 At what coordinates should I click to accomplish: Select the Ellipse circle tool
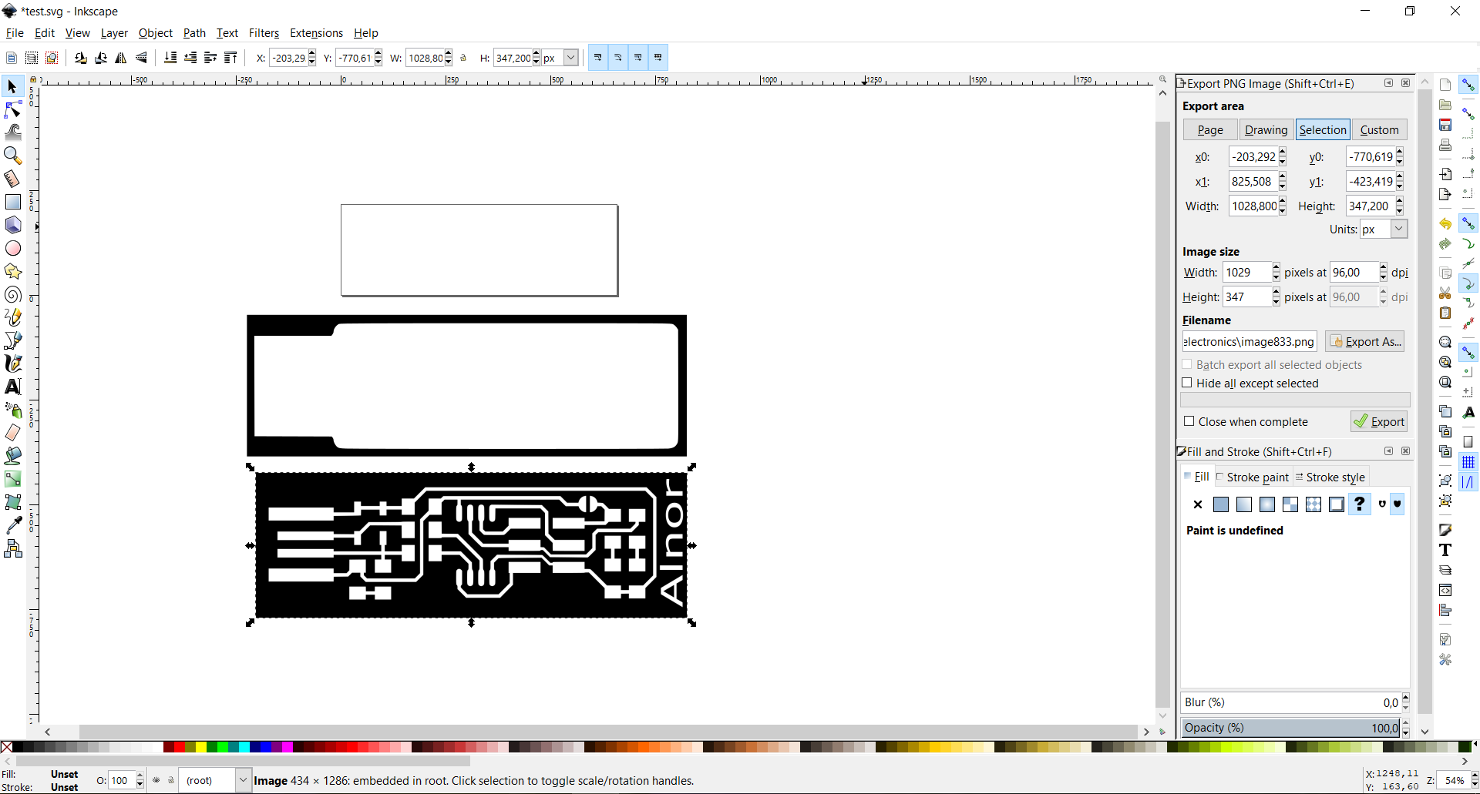[x=12, y=248]
